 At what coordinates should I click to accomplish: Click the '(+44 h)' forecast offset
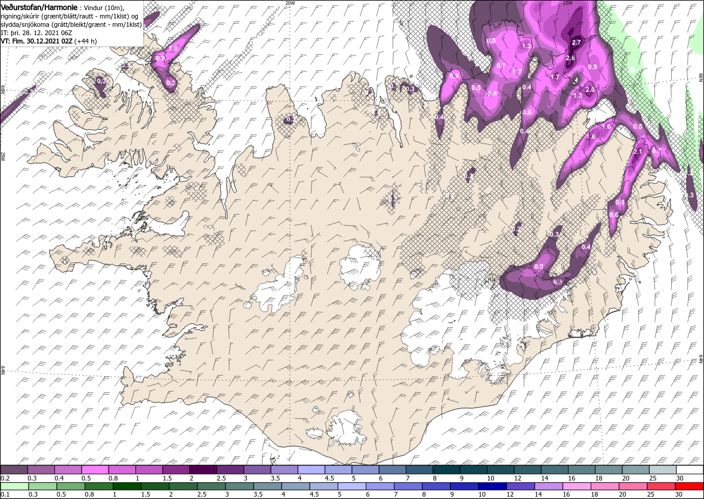(x=87, y=41)
